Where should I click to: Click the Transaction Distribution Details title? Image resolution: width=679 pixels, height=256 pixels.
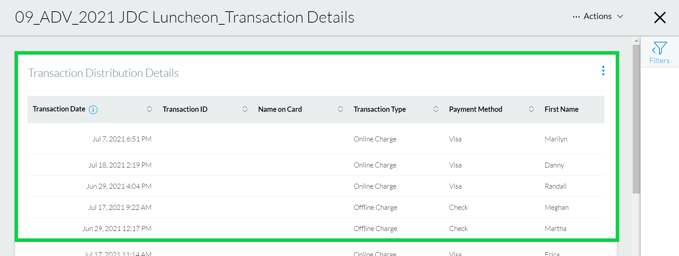103,73
